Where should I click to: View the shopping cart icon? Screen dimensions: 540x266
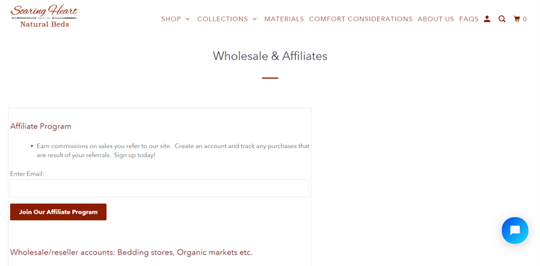516,19
